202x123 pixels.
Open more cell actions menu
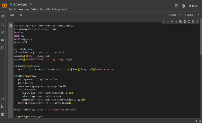[x=197, y=22]
